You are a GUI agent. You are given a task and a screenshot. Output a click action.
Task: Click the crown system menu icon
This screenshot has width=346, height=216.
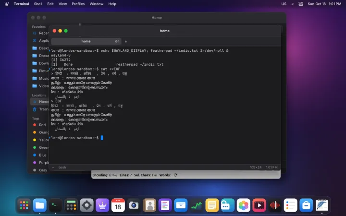click(x=7, y=4)
